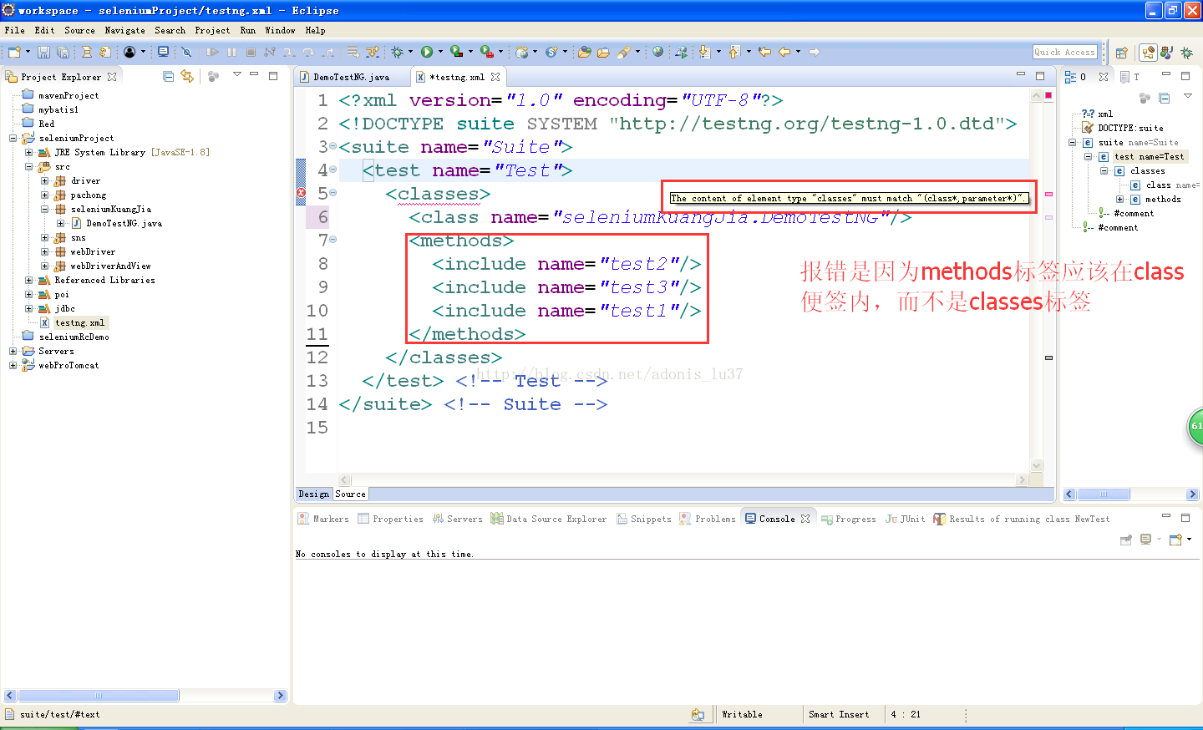Click the Save toolbar icon
The width and height of the screenshot is (1203, 730).
point(44,52)
